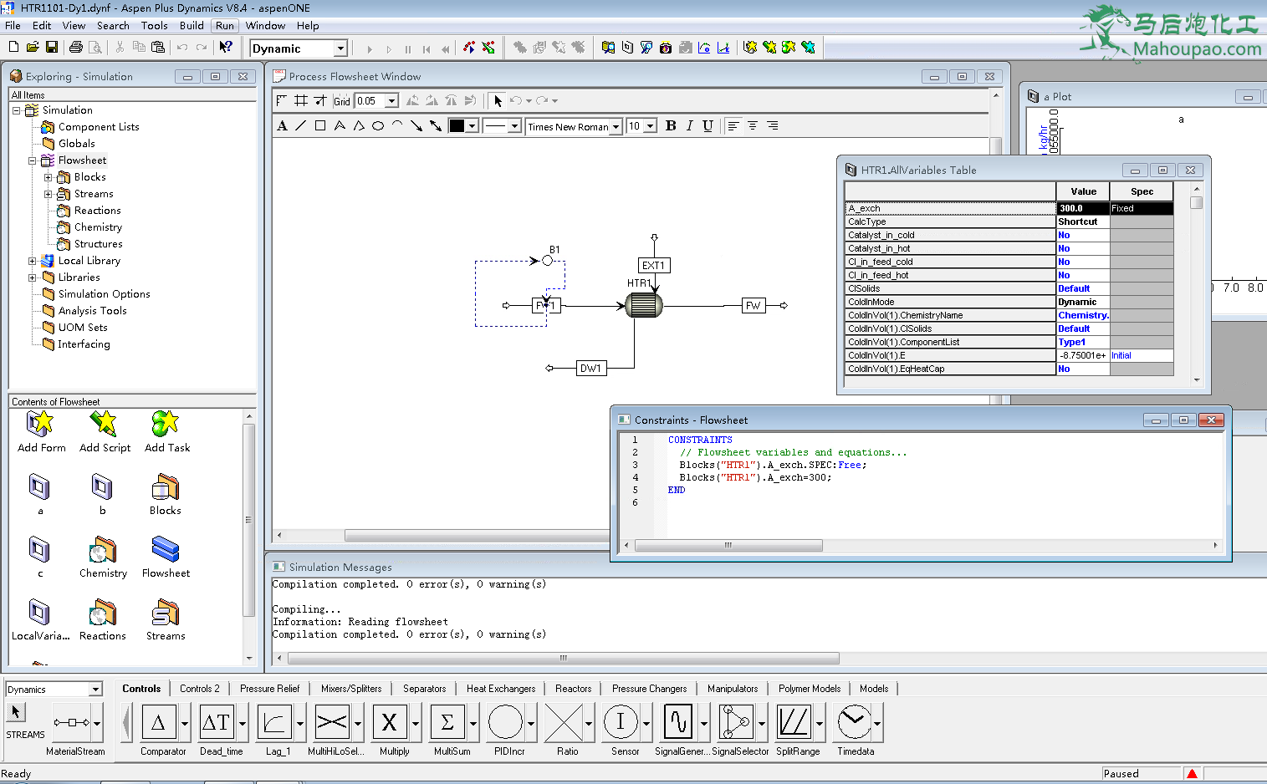Select Reactions in the Flowsheet tree
Viewport: 1267px width, 784px height.
point(97,211)
